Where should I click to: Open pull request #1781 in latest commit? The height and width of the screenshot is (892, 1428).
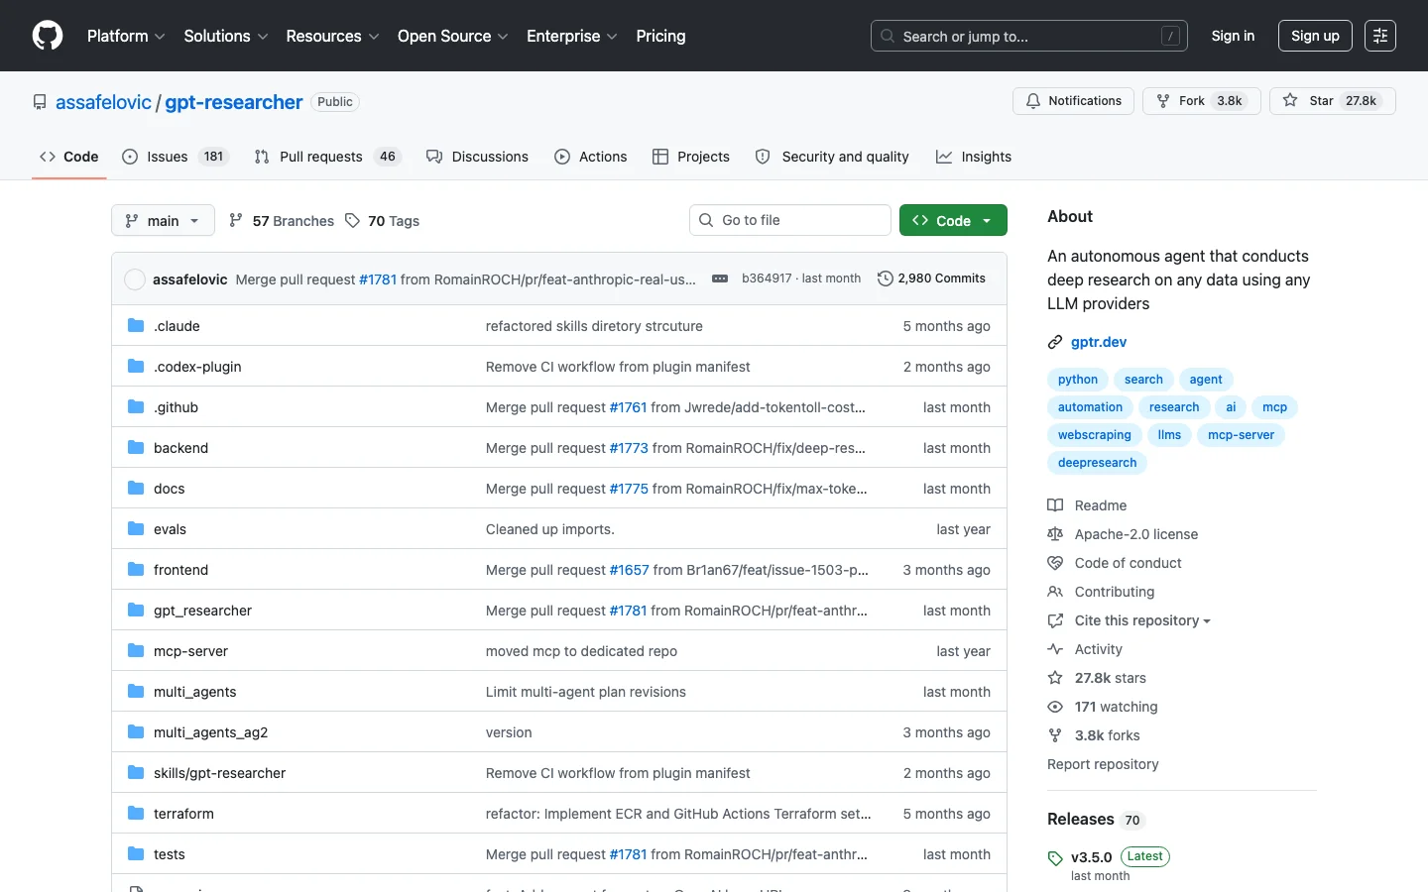click(x=378, y=279)
